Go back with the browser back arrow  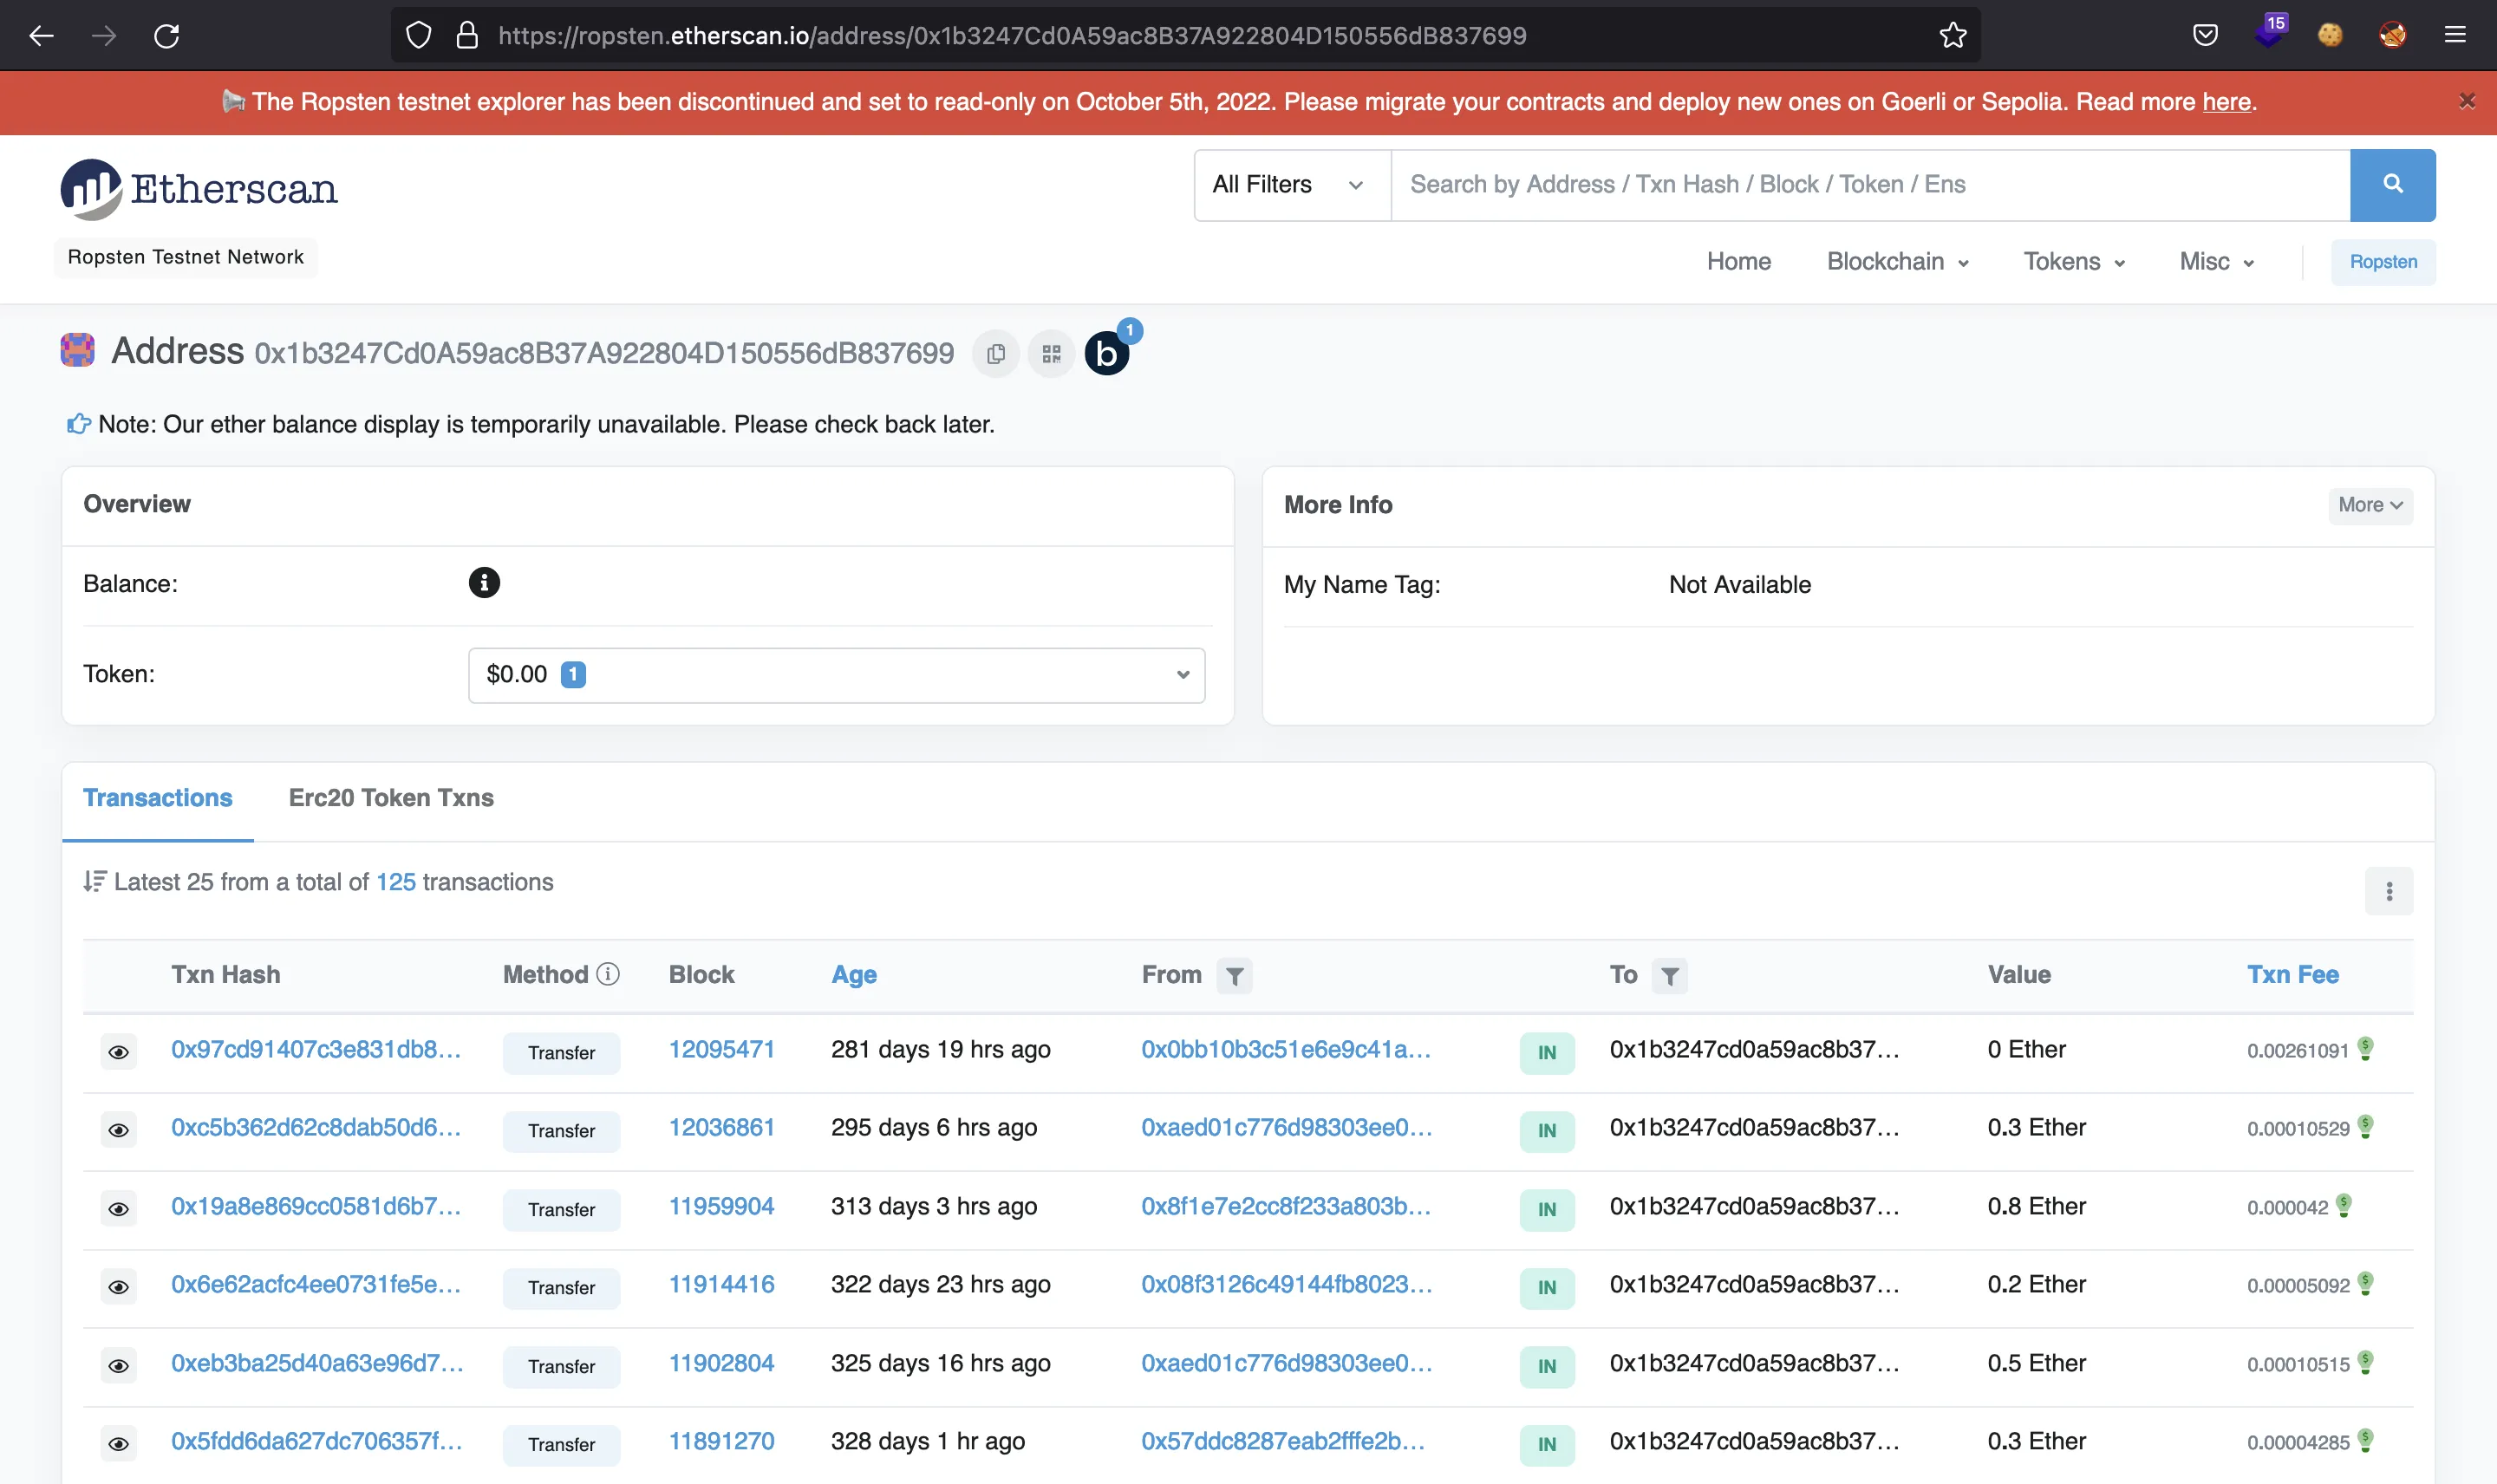[x=41, y=36]
